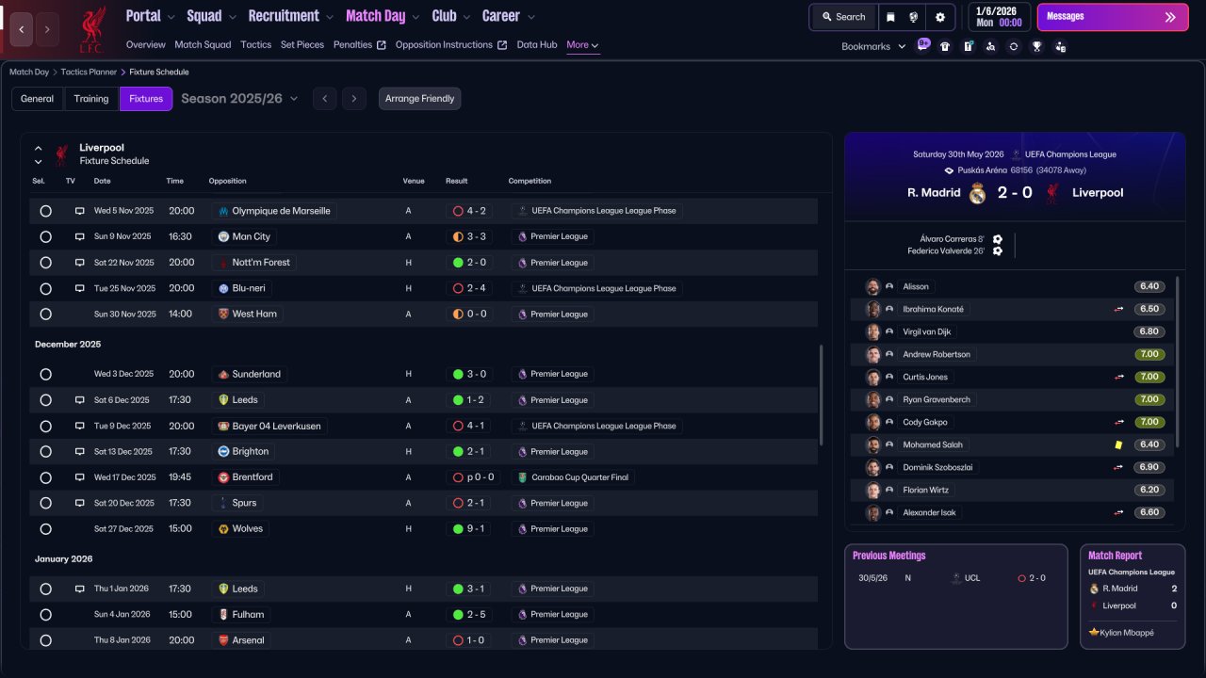
Task: Go to previous season arrow button
Action: click(x=324, y=99)
